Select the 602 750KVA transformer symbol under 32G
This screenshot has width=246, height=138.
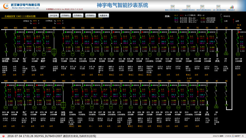(83, 107)
